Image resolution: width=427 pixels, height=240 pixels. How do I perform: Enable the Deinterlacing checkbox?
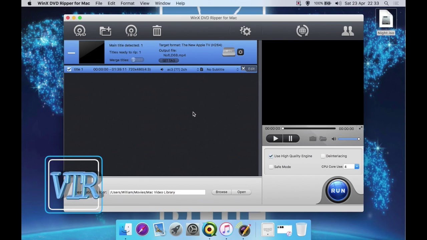tap(323, 156)
